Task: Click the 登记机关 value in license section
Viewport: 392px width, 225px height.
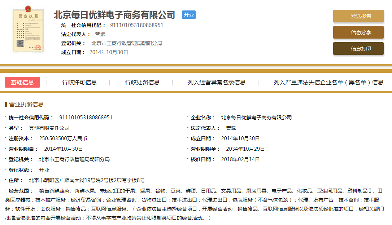Action: tap(74, 159)
